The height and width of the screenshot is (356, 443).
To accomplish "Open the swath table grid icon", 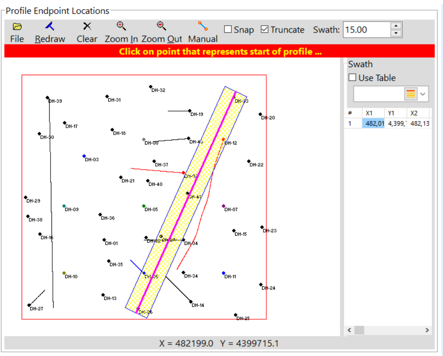I will (x=410, y=94).
